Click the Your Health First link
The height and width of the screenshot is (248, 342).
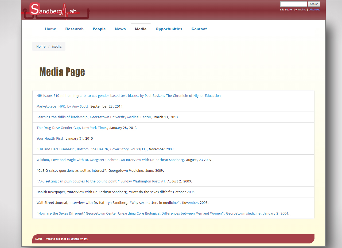(50, 139)
